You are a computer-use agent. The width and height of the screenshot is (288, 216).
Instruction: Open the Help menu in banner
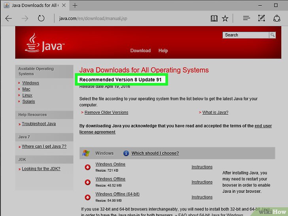[x=163, y=51]
